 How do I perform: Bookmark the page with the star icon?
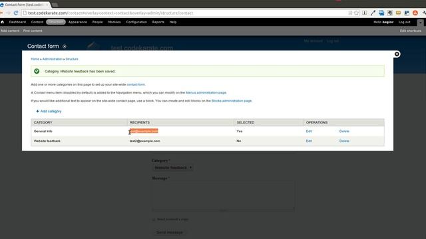click(x=357, y=13)
